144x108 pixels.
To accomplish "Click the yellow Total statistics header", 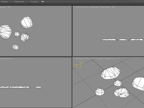I will 82,62.
